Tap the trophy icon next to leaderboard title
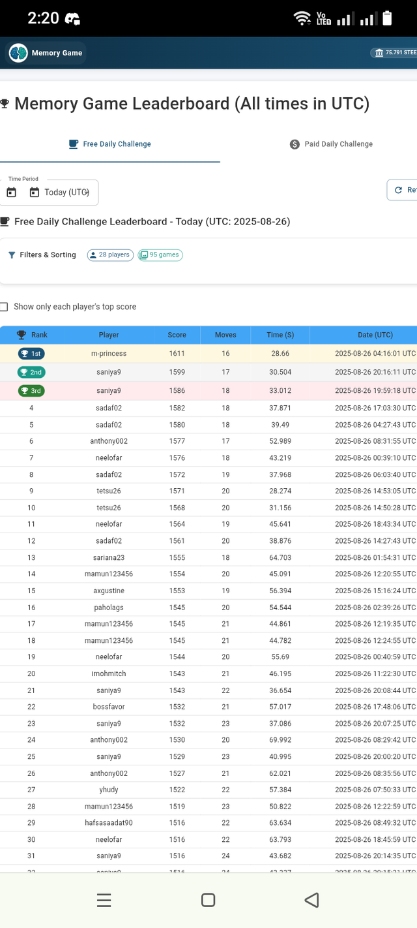This screenshot has height=928, width=417. coord(5,104)
